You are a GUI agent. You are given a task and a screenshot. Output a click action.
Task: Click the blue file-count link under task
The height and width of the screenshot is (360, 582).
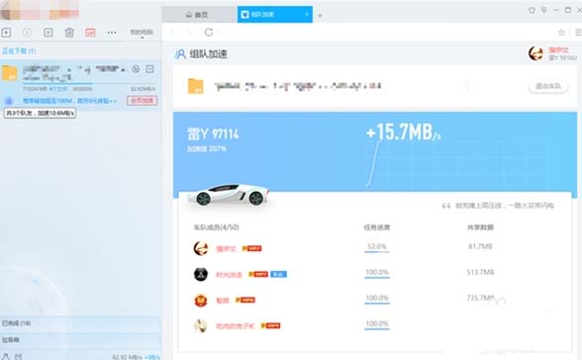pos(58,89)
